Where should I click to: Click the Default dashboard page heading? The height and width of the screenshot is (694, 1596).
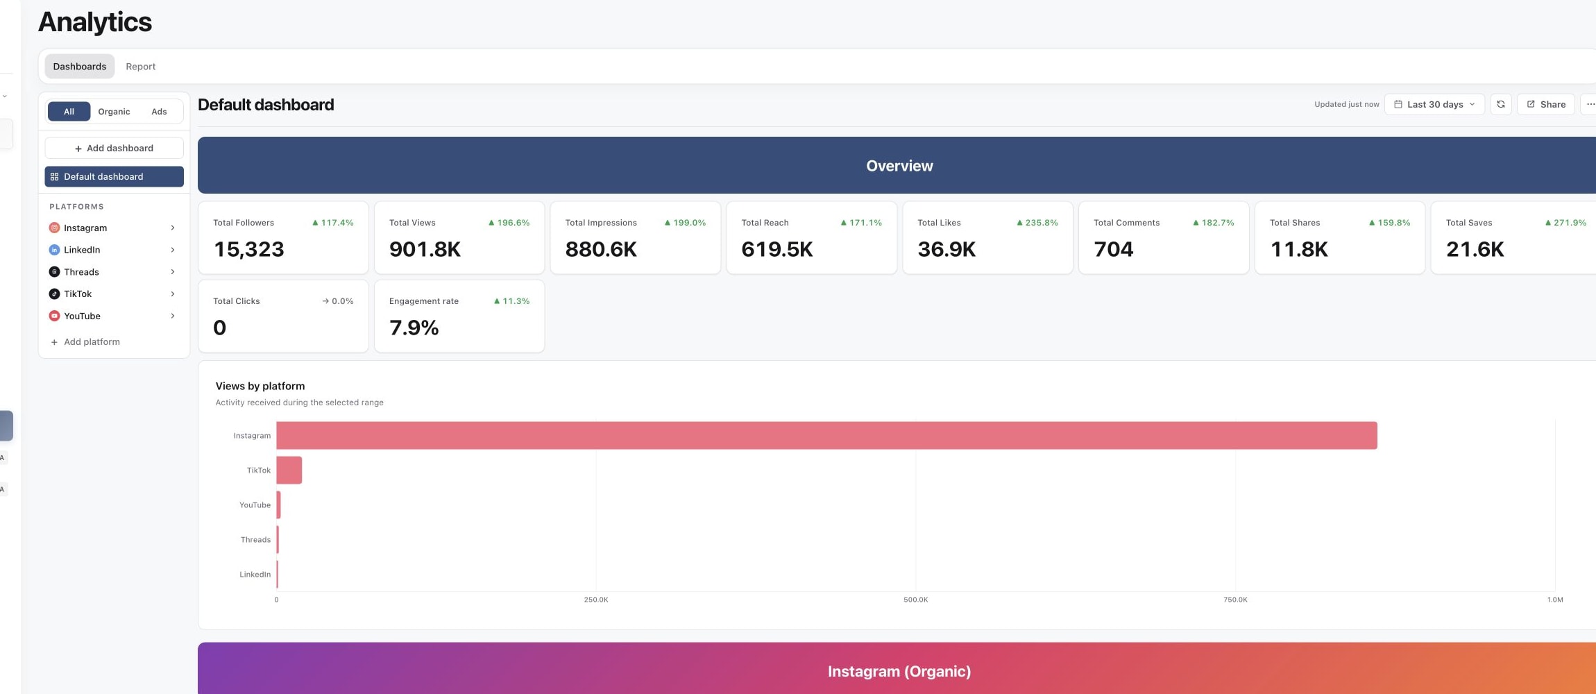click(266, 105)
